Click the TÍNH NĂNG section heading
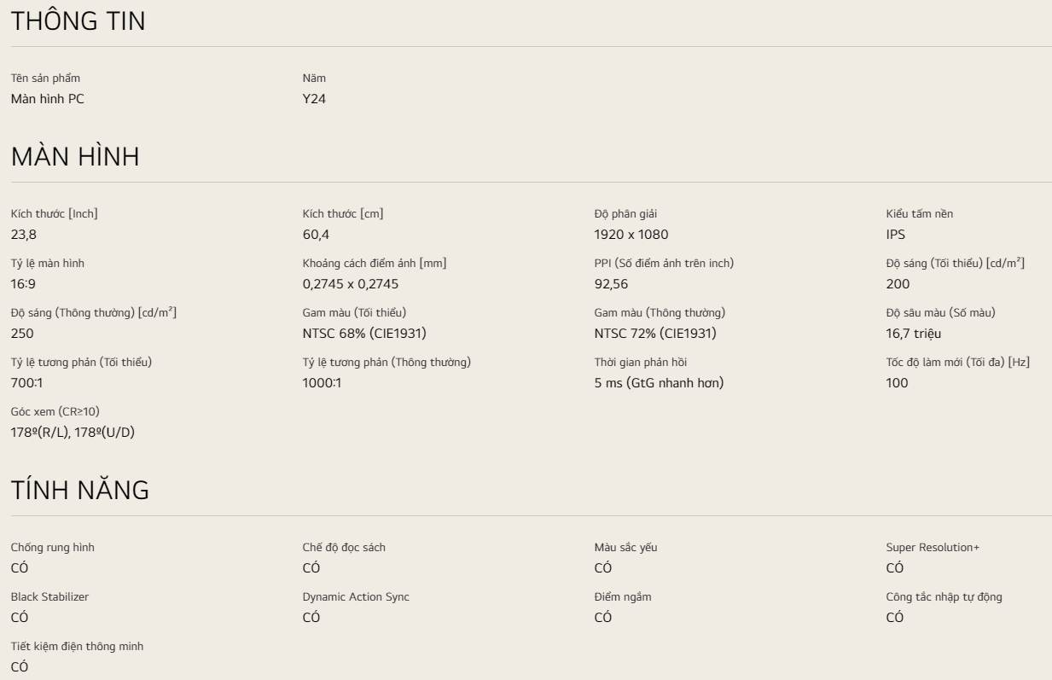1052x680 pixels. [79, 491]
